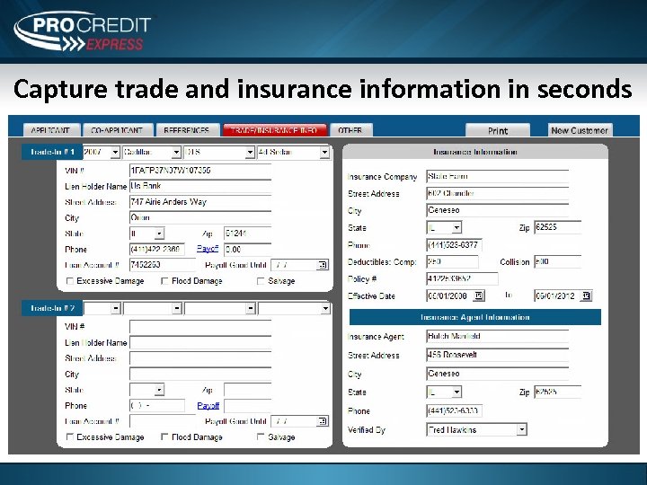This screenshot has width=647, height=485.
Task: Open the Other tab
Action: pos(350,130)
